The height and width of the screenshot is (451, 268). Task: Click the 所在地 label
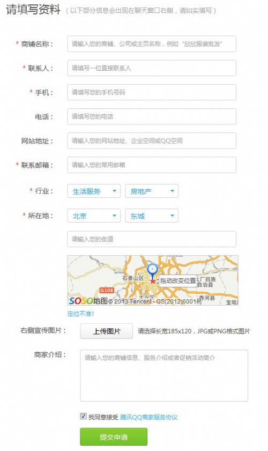(x=40, y=216)
